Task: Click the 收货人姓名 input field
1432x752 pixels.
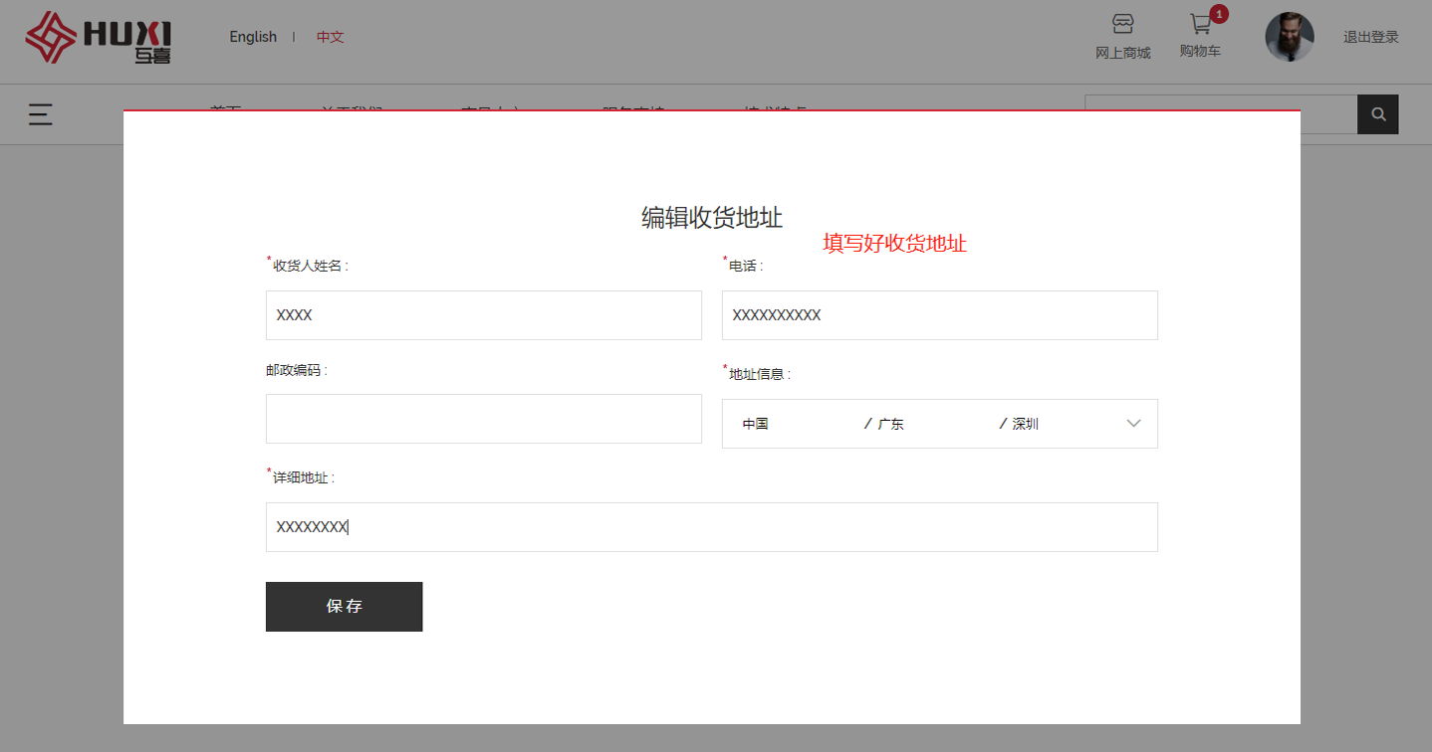Action: pos(484,315)
